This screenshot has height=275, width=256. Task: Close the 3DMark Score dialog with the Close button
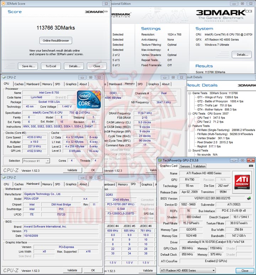pyautogui.click(x=97, y=66)
